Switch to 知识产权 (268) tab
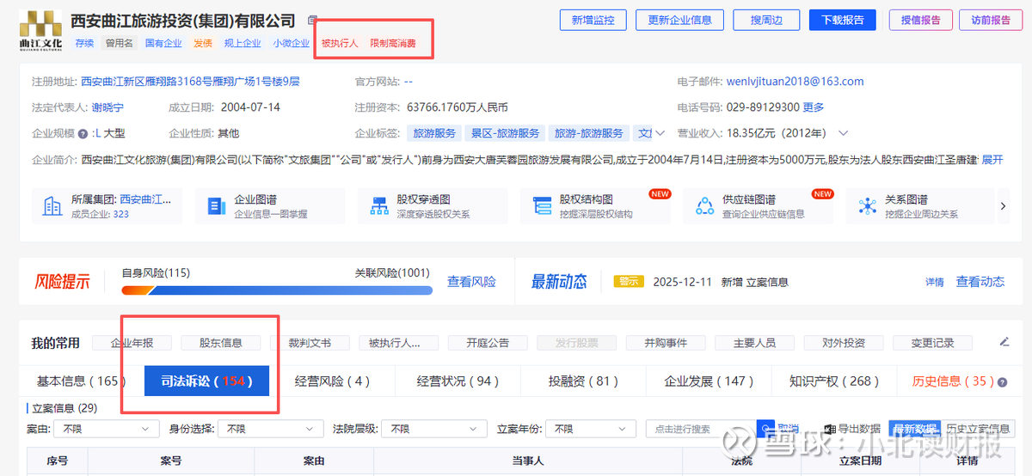 point(835,381)
